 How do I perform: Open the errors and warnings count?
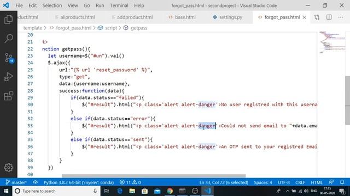coord(130,182)
